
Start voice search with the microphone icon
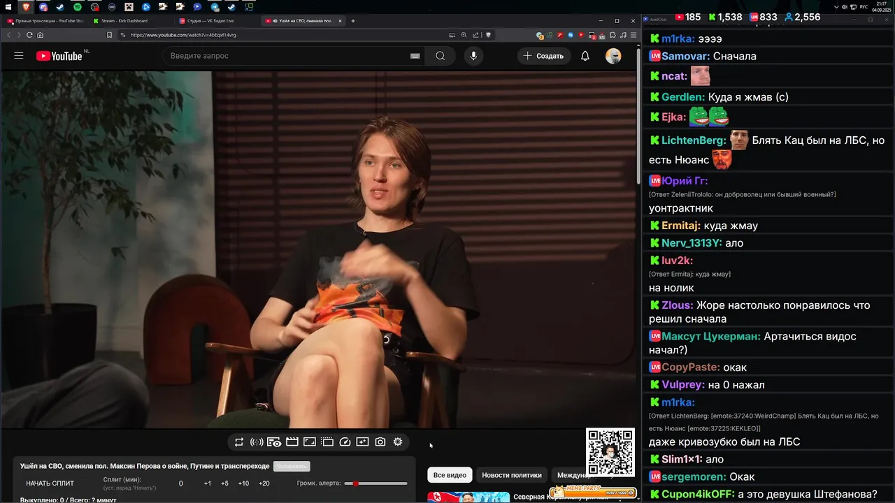click(x=473, y=56)
